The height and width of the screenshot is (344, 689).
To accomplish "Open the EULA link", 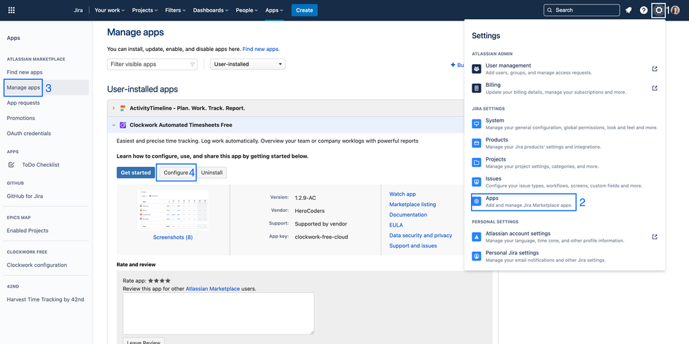I will (396, 225).
